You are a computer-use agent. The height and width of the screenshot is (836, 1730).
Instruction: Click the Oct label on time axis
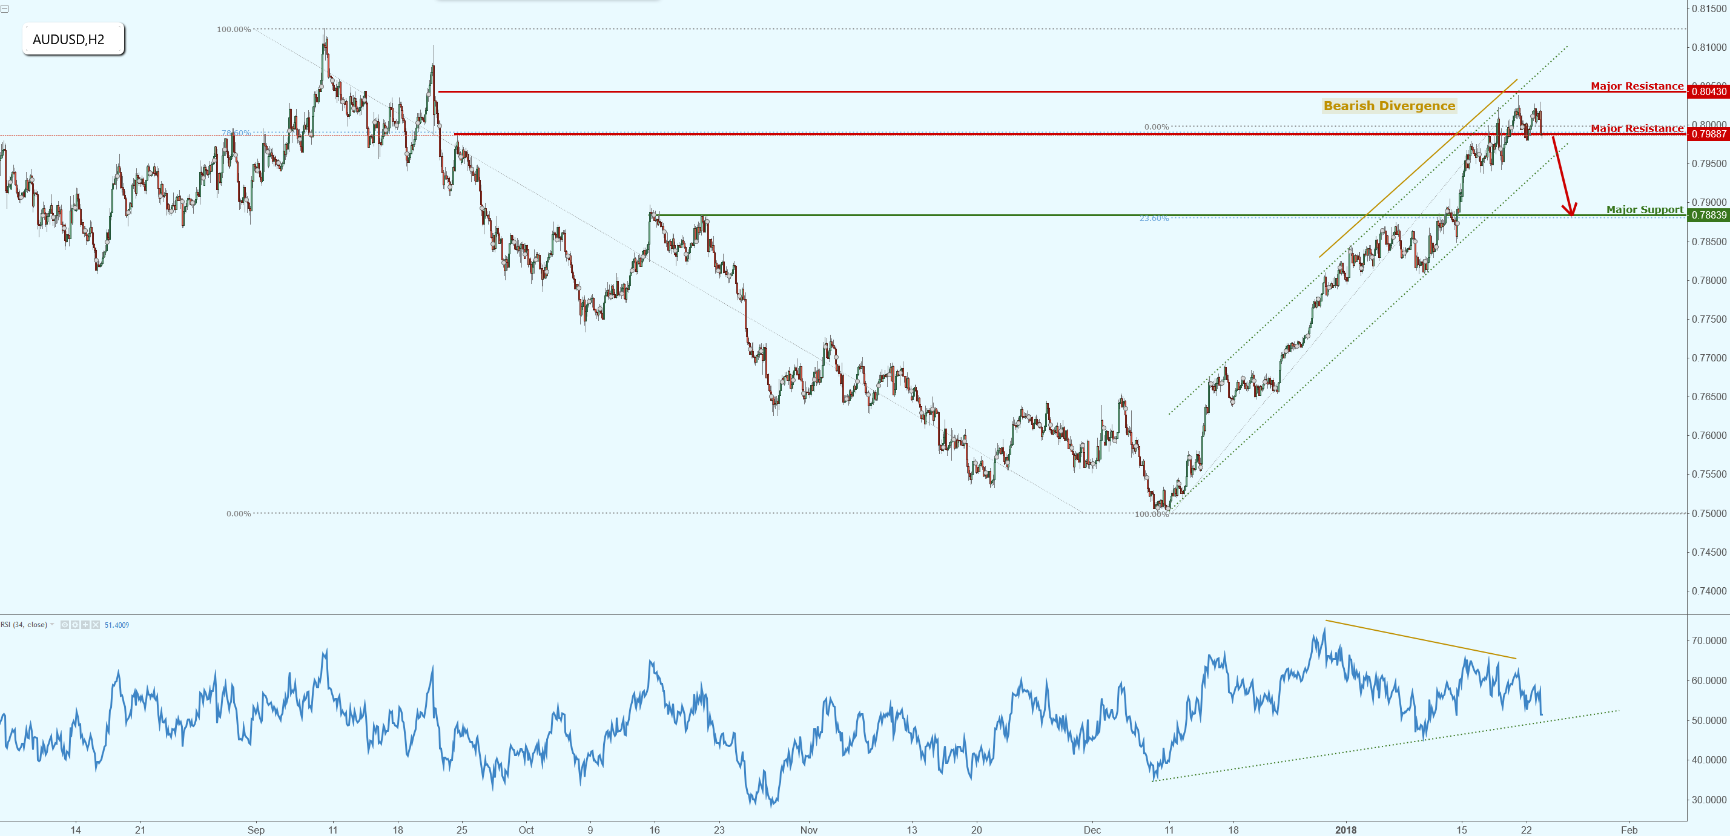pos(526,830)
